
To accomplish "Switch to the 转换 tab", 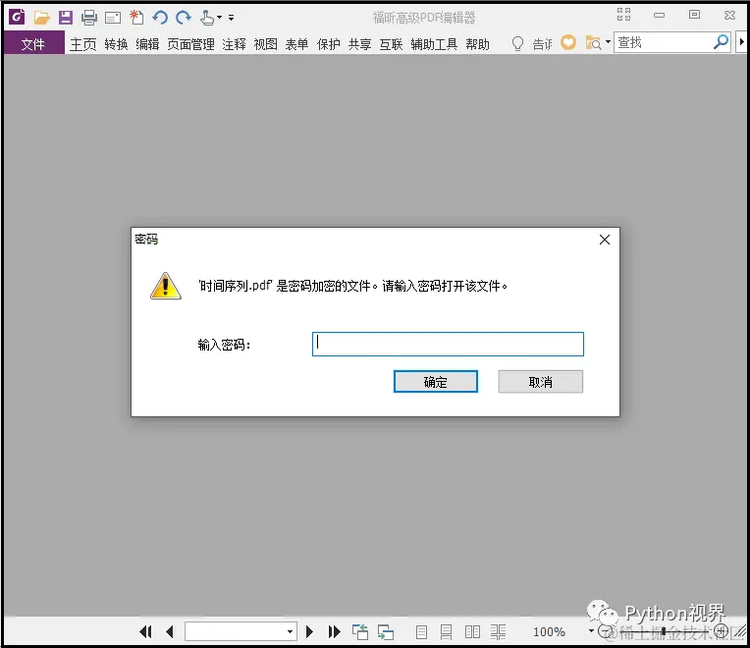I will 116,44.
